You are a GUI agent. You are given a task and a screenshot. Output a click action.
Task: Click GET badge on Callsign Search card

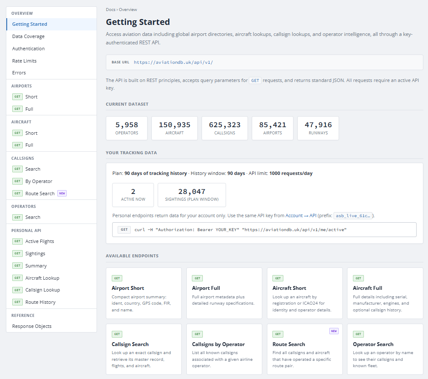click(117, 334)
